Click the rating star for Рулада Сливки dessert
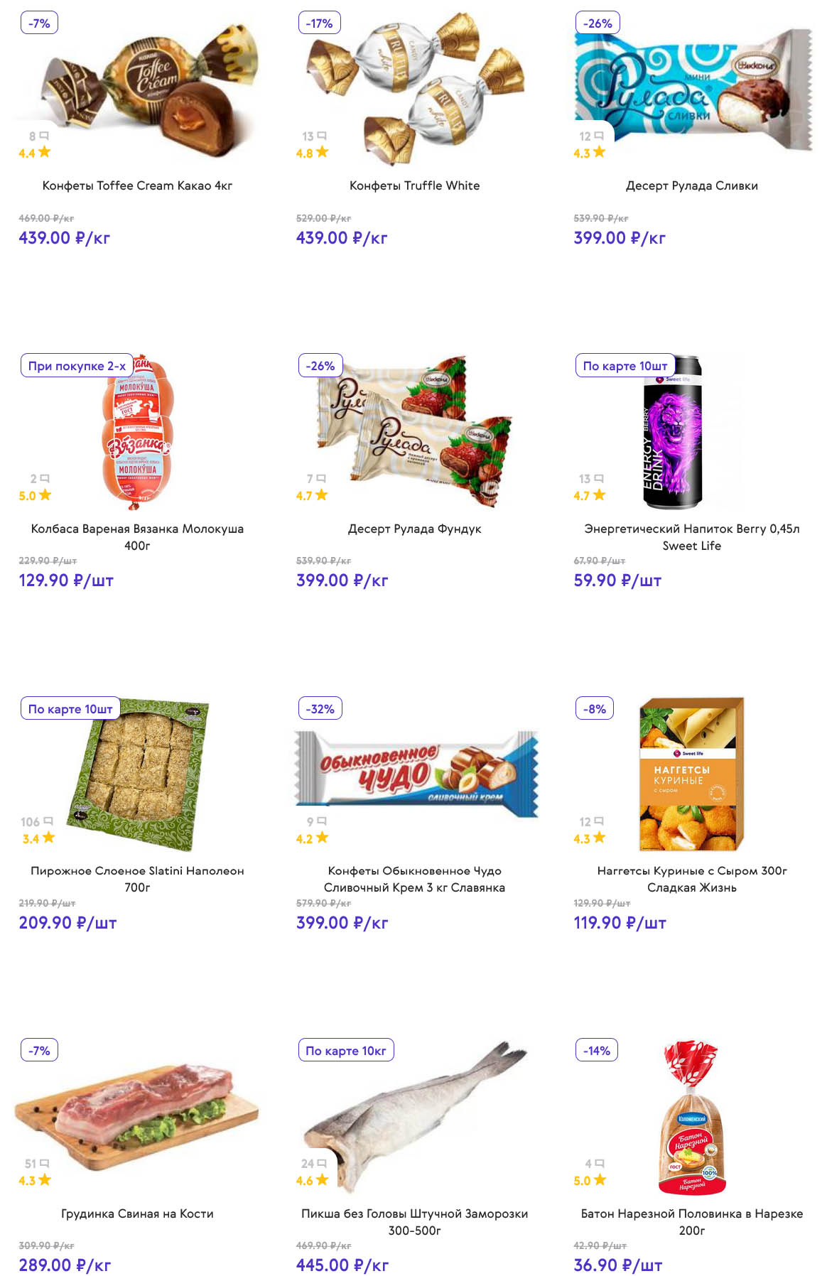827x1276 pixels. [600, 152]
